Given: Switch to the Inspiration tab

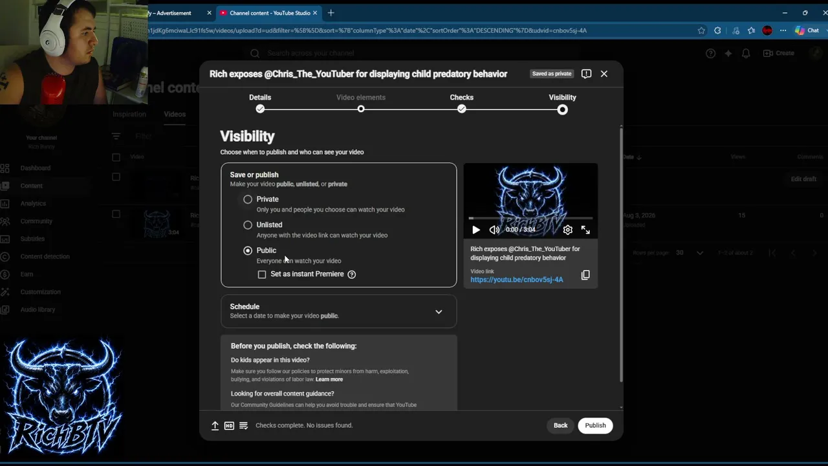Looking at the screenshot, I should tap(129, 115).
